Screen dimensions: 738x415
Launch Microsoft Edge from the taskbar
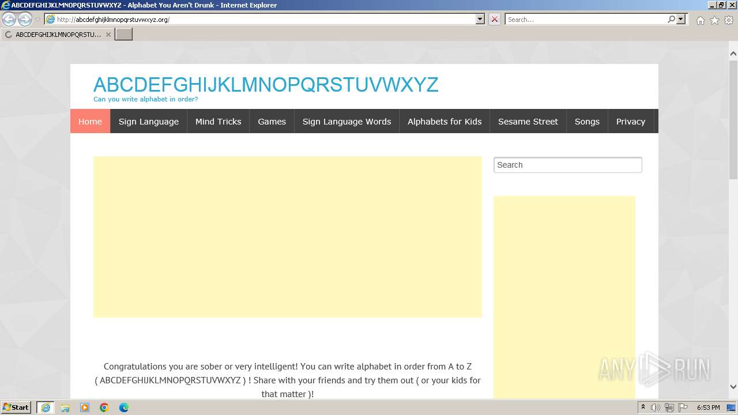[124, 408]
